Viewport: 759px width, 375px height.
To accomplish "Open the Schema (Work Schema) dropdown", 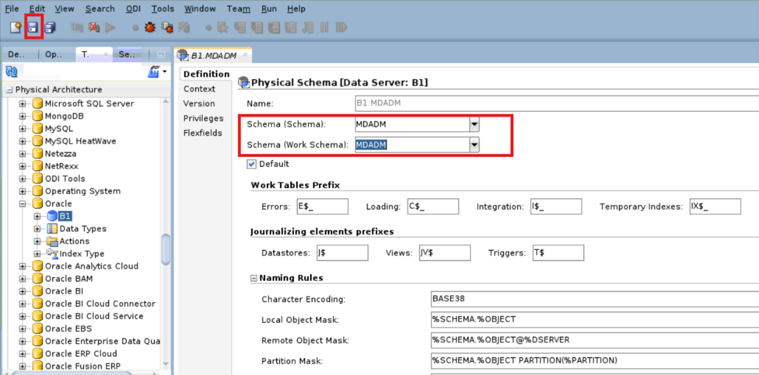I will click(x=474, y=145).
